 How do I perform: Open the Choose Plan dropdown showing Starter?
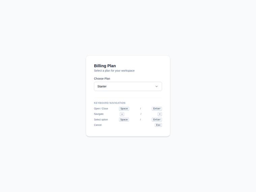(x=128, y=86)
